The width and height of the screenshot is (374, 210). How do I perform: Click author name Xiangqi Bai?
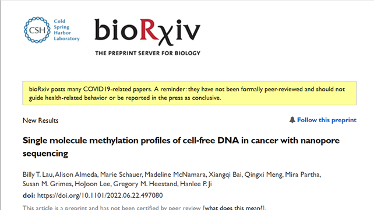[225, 175]
